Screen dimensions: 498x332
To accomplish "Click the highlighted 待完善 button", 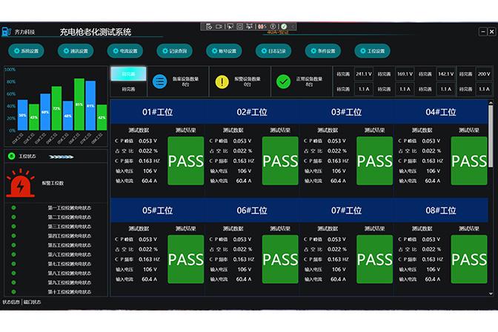I will click(128, 74).
